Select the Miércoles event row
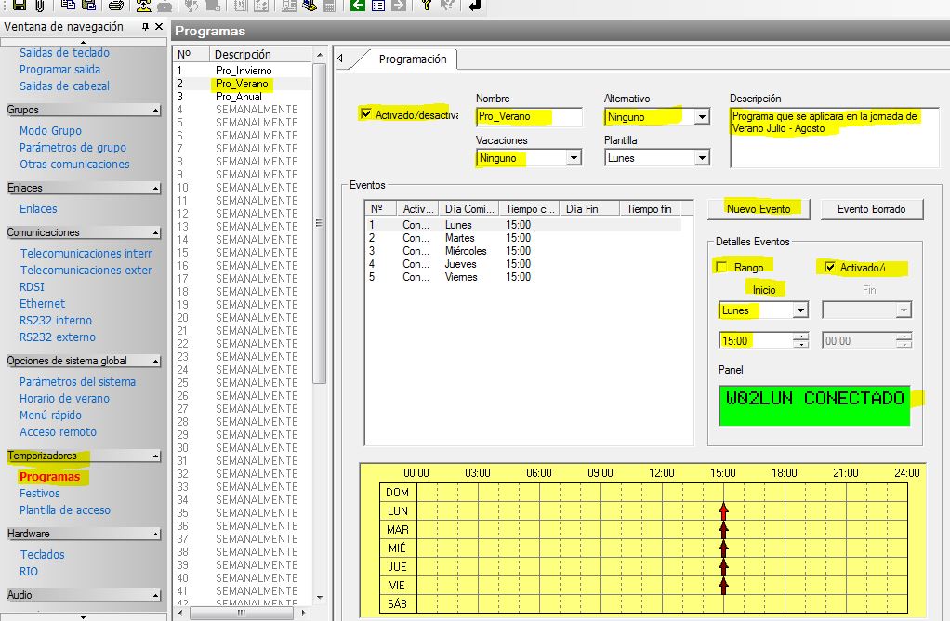Viewport: 950px width, 621px height. pos(523,251)
